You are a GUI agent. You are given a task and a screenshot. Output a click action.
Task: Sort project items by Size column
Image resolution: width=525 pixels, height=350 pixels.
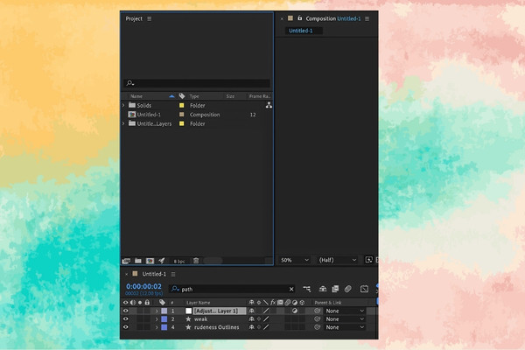point(230,96)
